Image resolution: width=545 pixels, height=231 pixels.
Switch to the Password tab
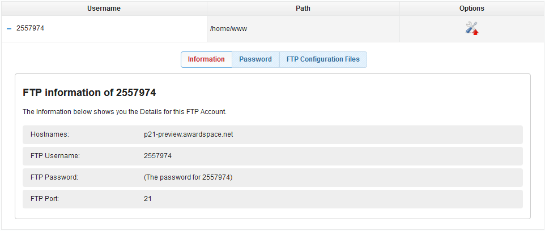255,59
